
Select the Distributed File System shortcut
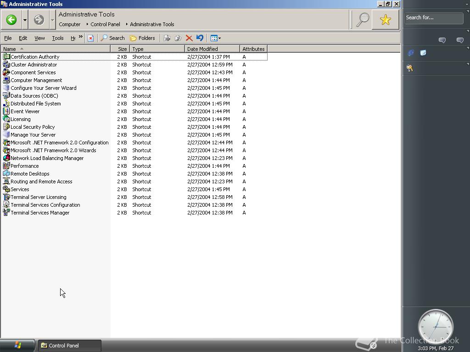click(36, 104)
